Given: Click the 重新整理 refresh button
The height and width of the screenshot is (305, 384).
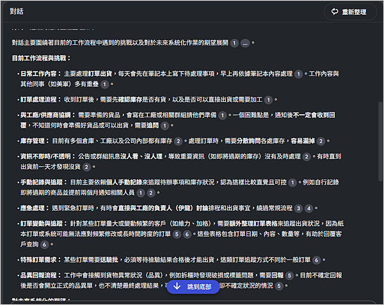Looking at the screenshot, I should point(350,12).
